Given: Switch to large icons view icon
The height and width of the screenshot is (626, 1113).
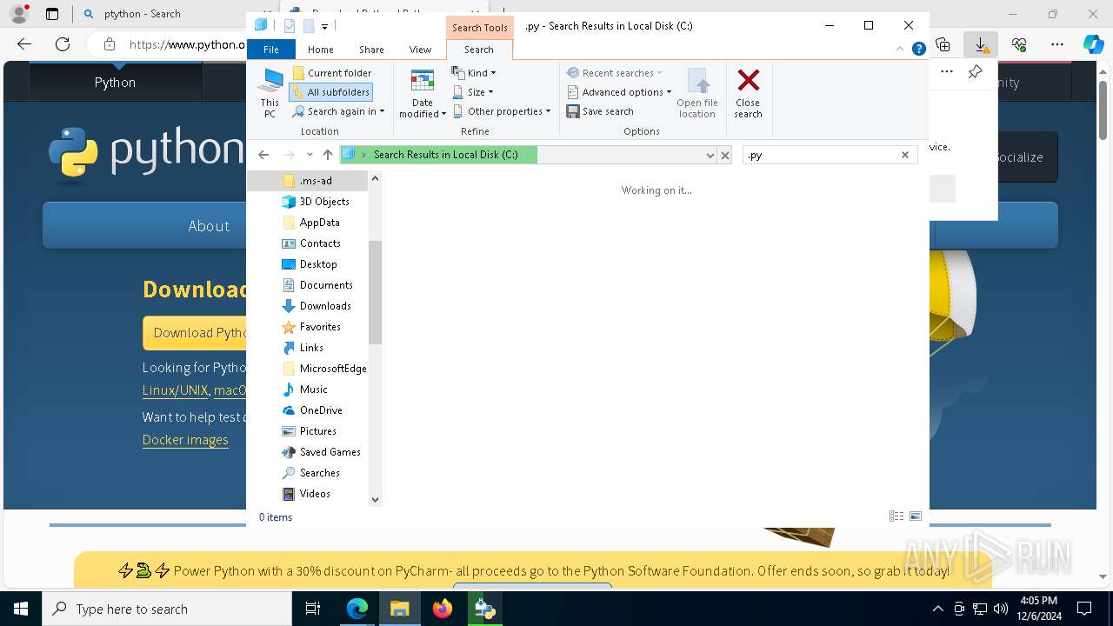Looking at the screenshot, I should pos(916,516).
